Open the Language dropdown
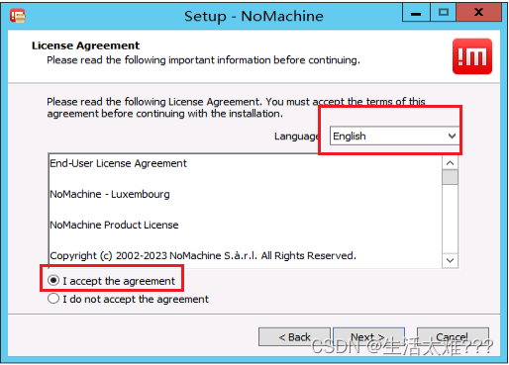Viewport: 509px width, 365px height. click(394, 136)
